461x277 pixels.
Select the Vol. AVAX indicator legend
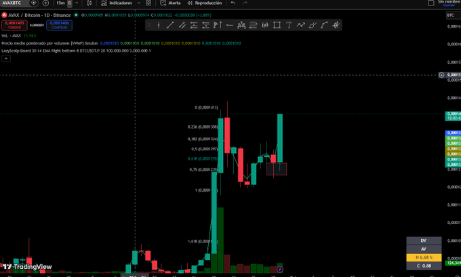pos(19,35)
